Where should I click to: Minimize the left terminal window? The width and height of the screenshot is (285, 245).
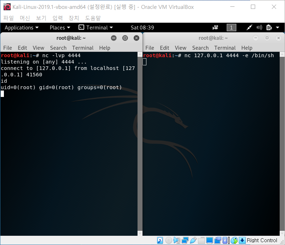[114, 38]
